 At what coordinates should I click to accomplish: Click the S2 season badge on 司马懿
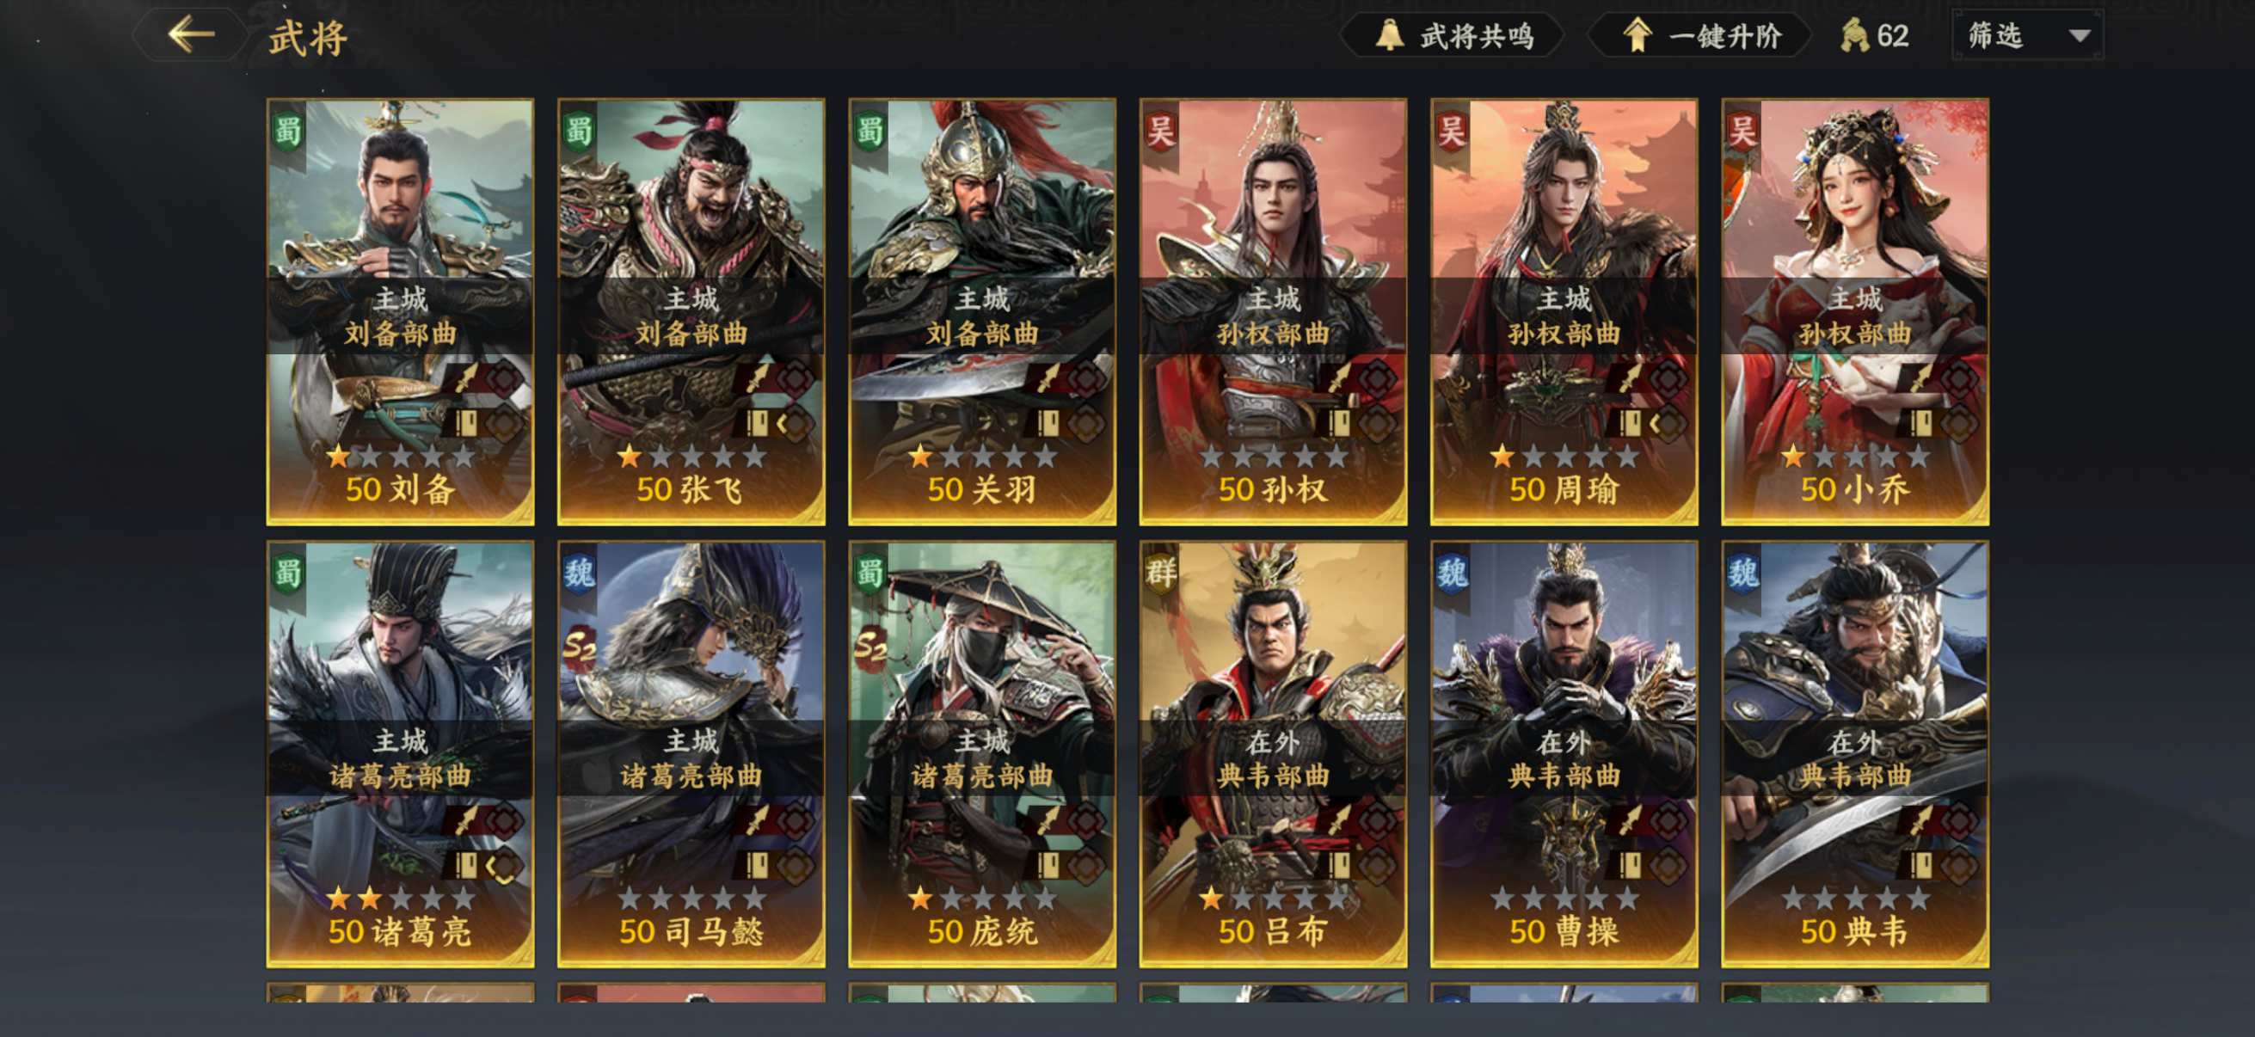(580, 648)
